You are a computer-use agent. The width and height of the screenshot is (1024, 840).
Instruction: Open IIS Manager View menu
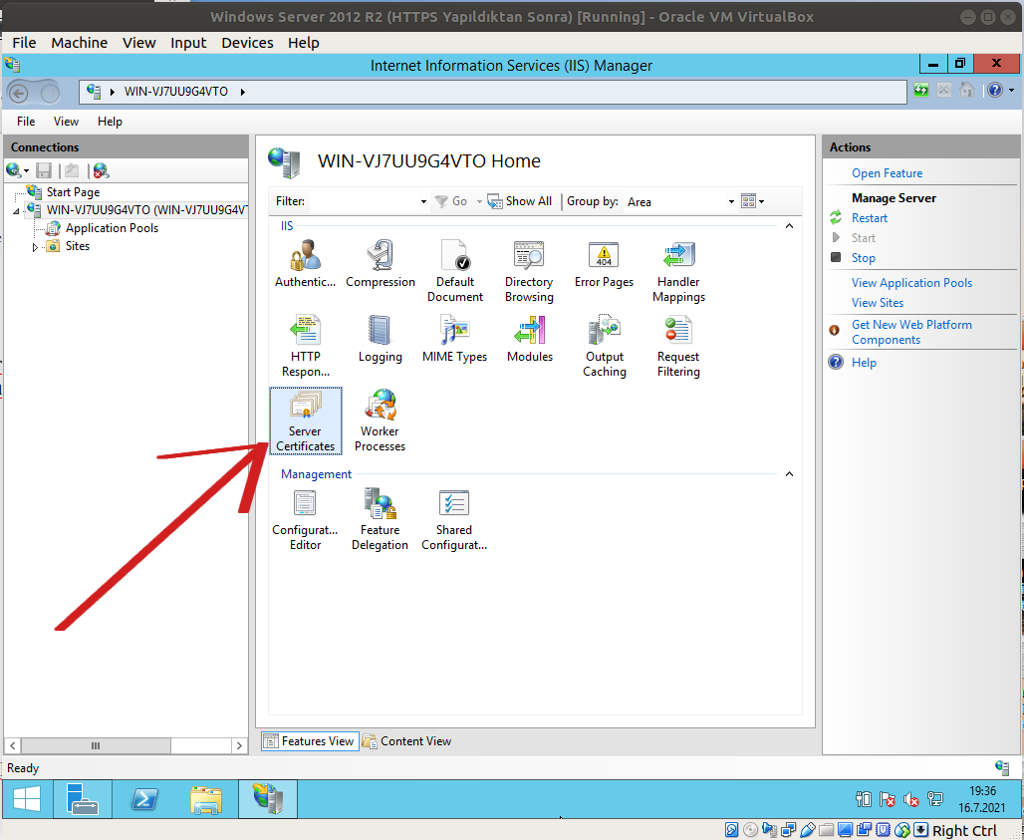(66, 122)
